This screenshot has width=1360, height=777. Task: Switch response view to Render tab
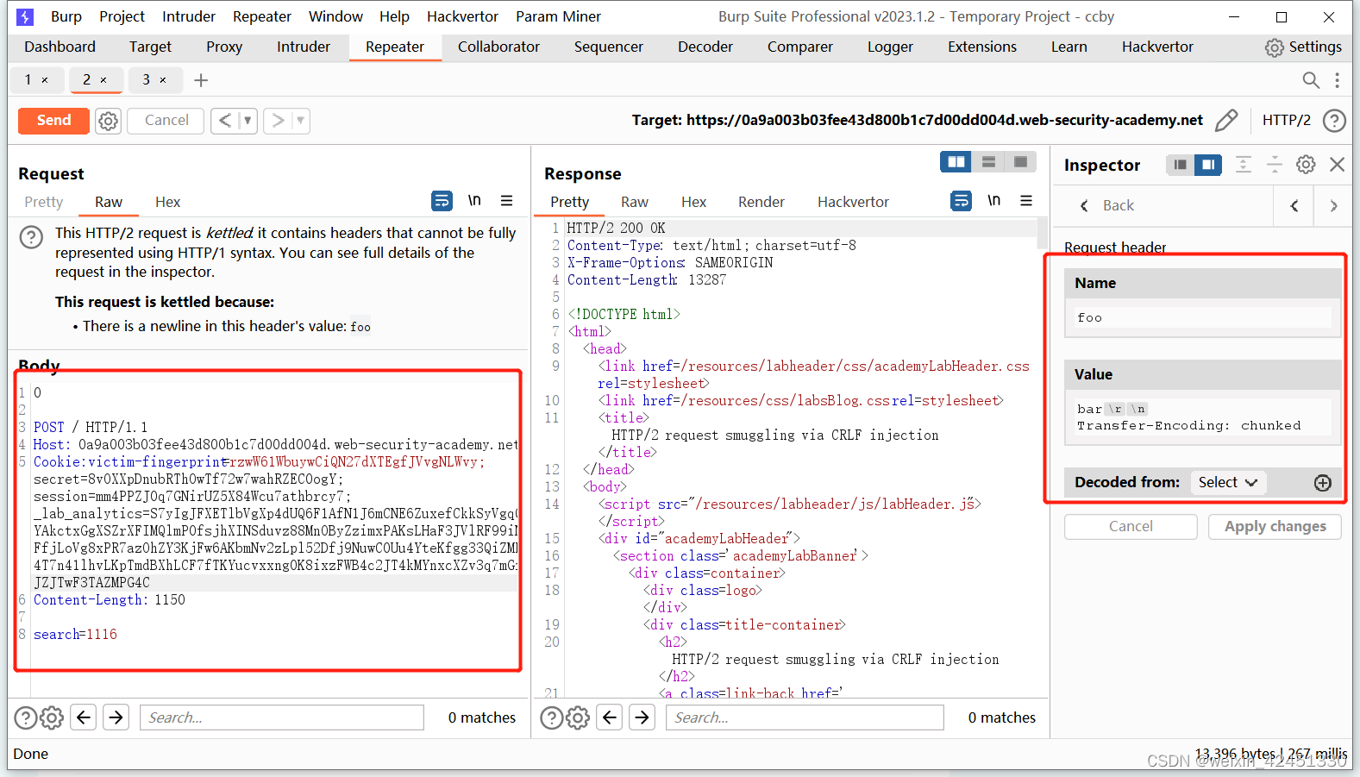pos(761,202)
